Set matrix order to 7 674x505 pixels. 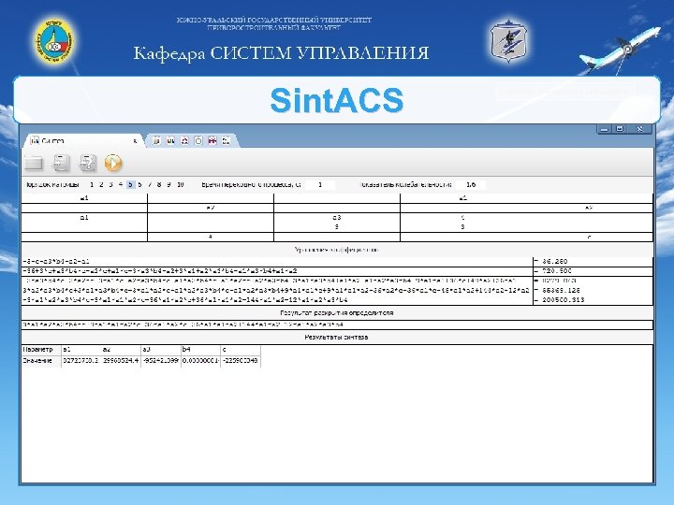[150, 184]
